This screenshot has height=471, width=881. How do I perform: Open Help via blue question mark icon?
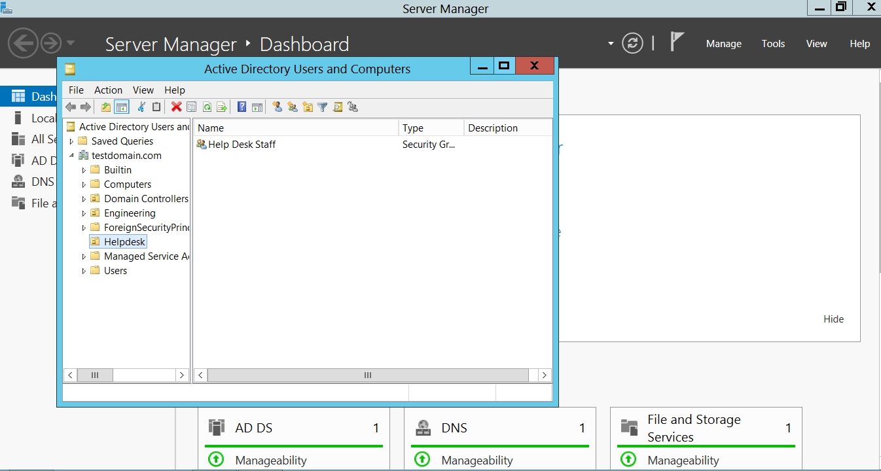pyautogui.click(x=242, y=107)
